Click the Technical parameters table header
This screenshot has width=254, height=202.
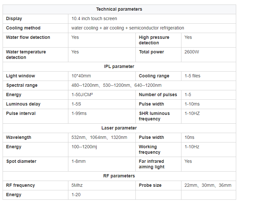(x=119, y=9)
